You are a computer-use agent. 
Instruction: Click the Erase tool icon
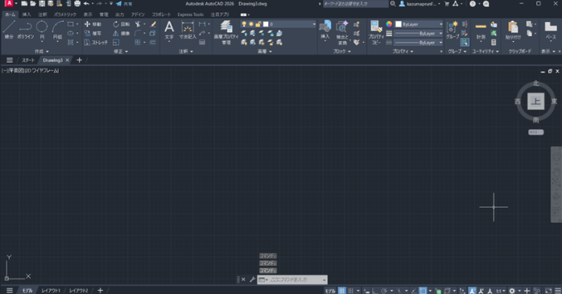(x=153, y=24)
